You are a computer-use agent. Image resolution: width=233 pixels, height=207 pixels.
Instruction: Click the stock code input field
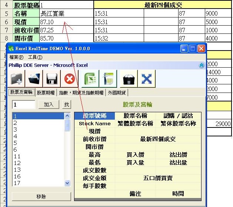click(x=23, y=105)
